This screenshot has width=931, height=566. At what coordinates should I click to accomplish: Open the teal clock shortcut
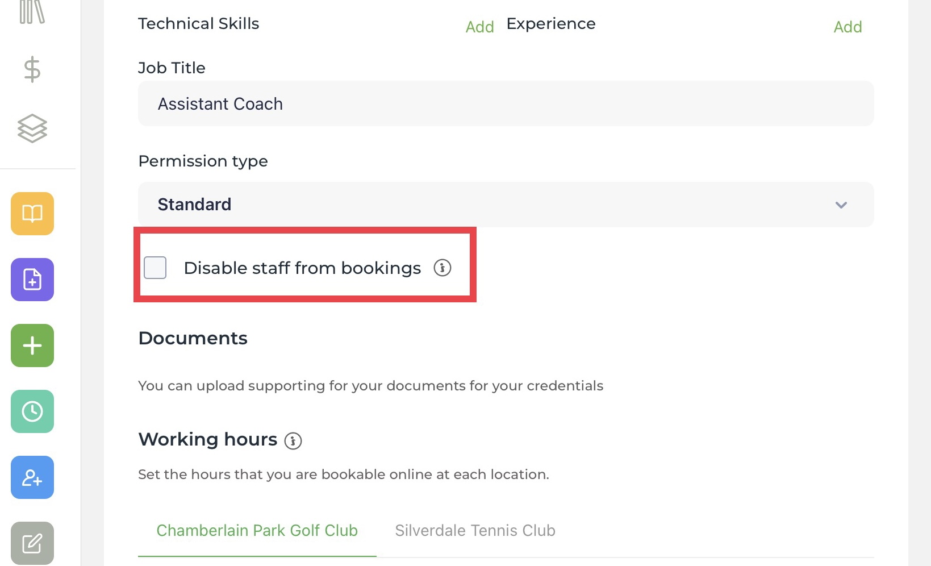pos(32,411)
